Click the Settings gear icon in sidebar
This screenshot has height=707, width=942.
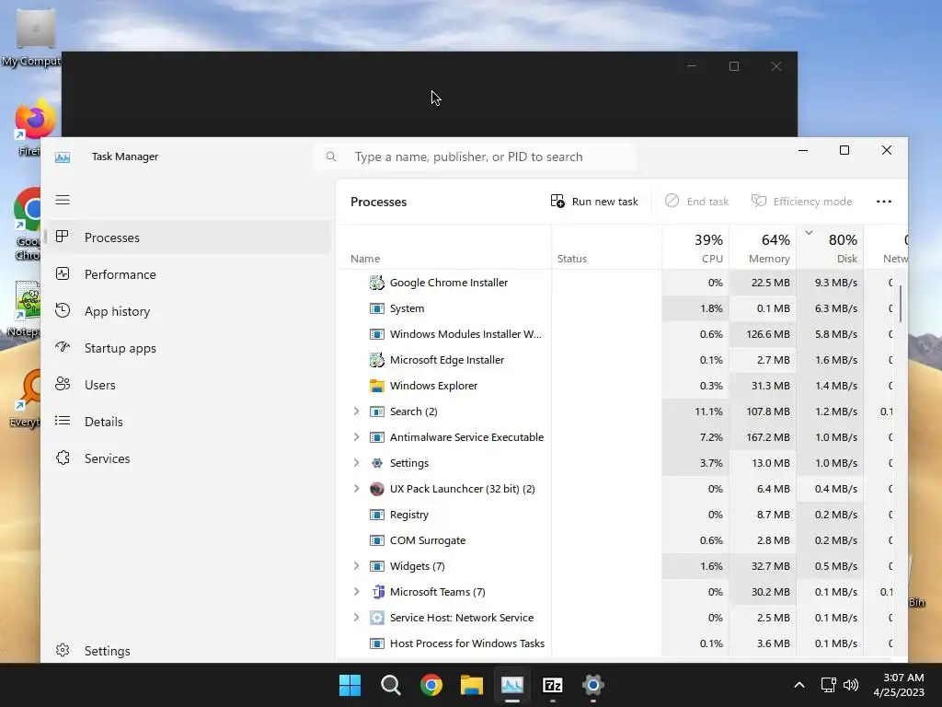(63, 651)
